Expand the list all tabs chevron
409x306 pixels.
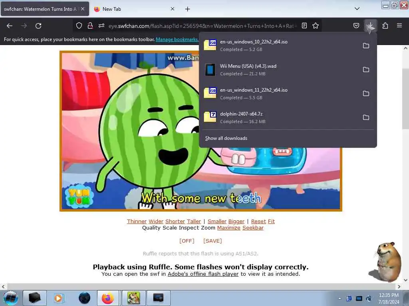click(x=357, y=9)
